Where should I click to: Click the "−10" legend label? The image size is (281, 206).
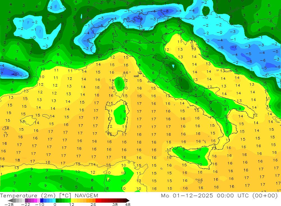pyautogui.click(x=40, y=204)
